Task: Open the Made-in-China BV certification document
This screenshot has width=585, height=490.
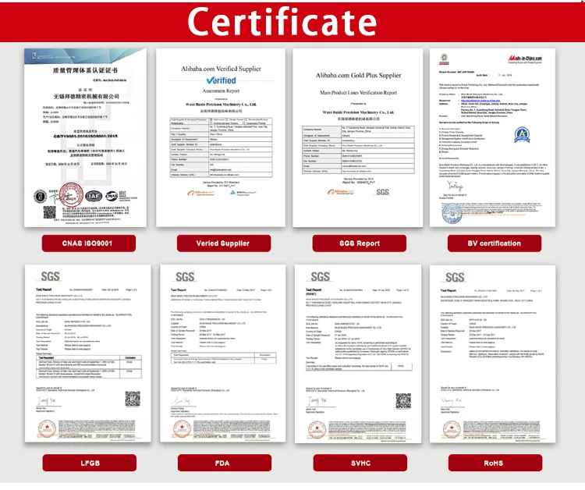Action: point(492,137)
